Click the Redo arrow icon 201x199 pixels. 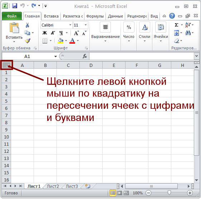tap(34, 5)
